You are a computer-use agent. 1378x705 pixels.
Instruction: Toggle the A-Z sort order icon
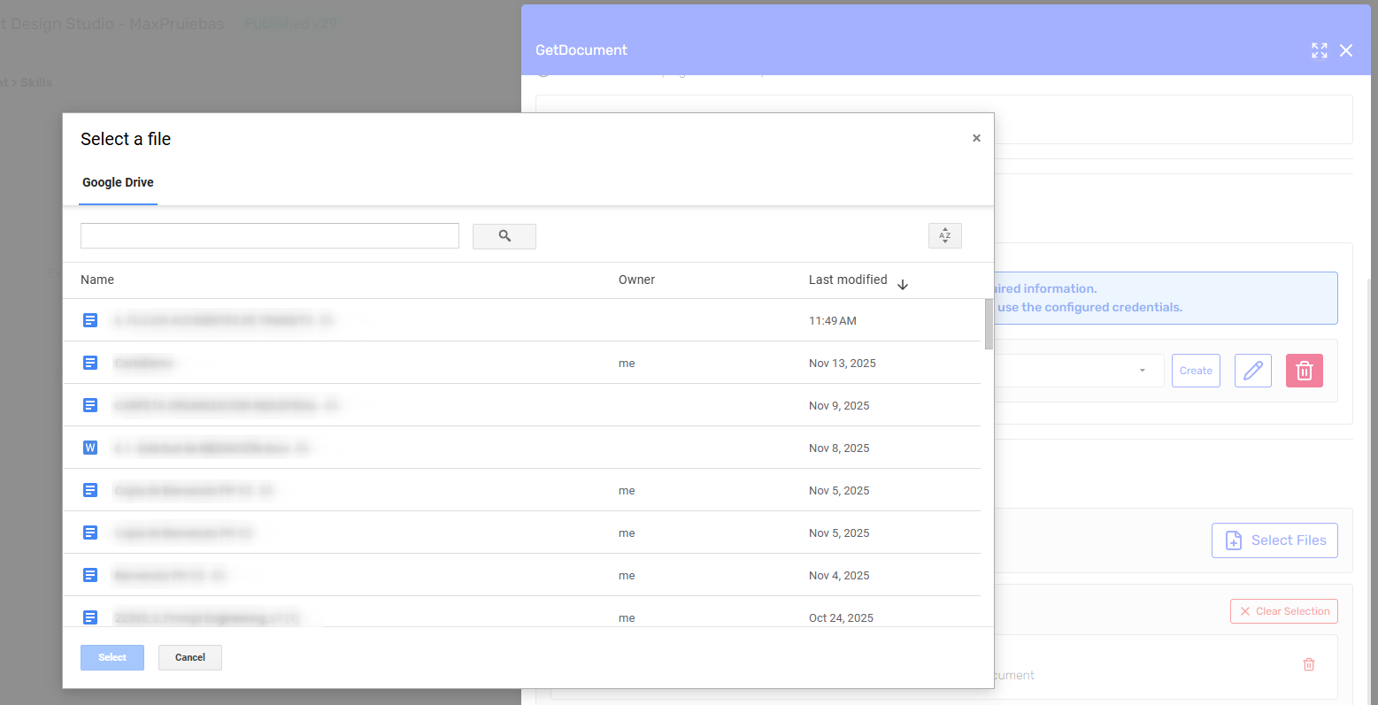coord(944,236)
